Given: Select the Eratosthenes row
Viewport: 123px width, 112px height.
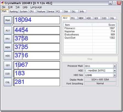Looking at the screenshot, I should tap(90, 35).
